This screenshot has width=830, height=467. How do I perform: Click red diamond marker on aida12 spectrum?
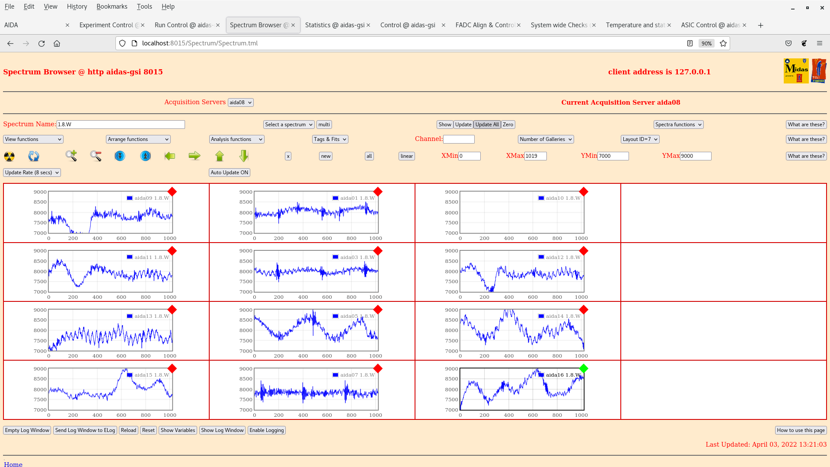[x=584, y=251]
